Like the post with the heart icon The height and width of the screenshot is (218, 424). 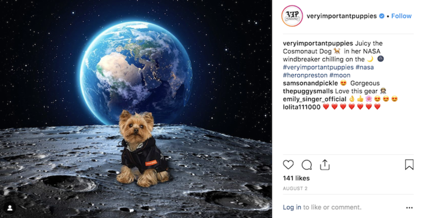[288, 165]
